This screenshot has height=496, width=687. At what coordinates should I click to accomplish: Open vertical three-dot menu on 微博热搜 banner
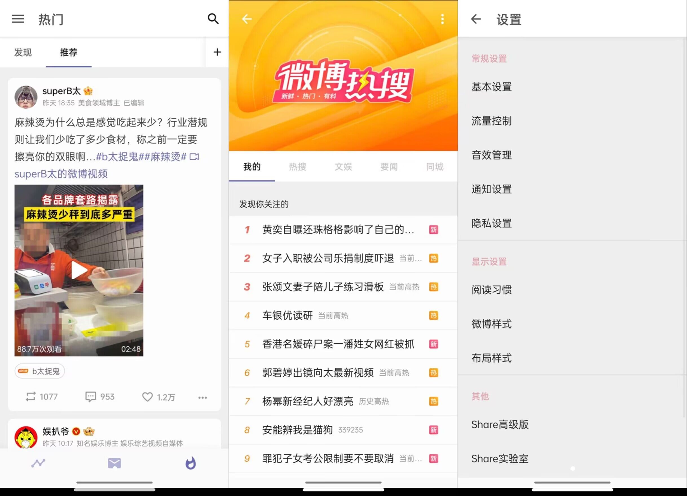coord(442,19)
